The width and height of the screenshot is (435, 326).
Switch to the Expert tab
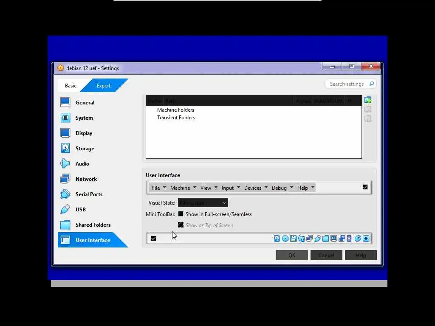[104, 86]
